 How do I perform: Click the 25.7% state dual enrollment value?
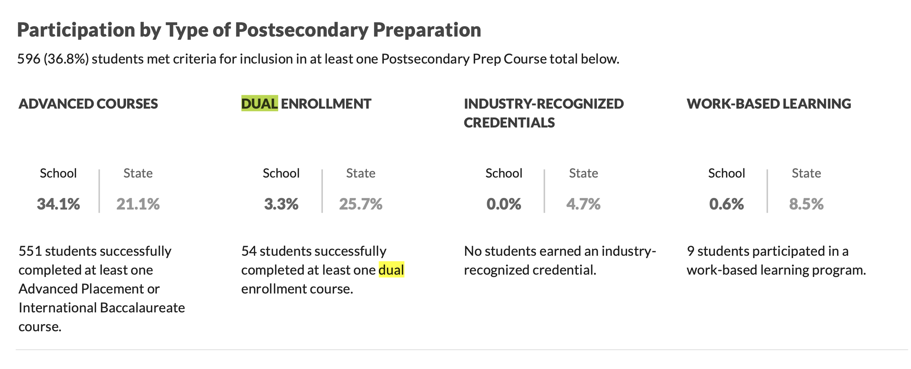361,204
